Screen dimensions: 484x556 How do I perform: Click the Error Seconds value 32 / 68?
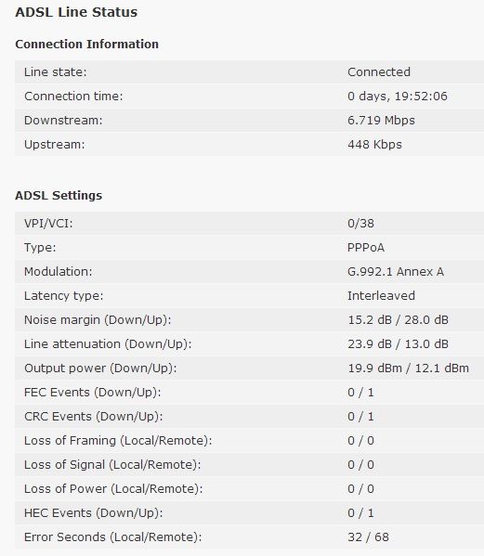(x=368, y=537)
